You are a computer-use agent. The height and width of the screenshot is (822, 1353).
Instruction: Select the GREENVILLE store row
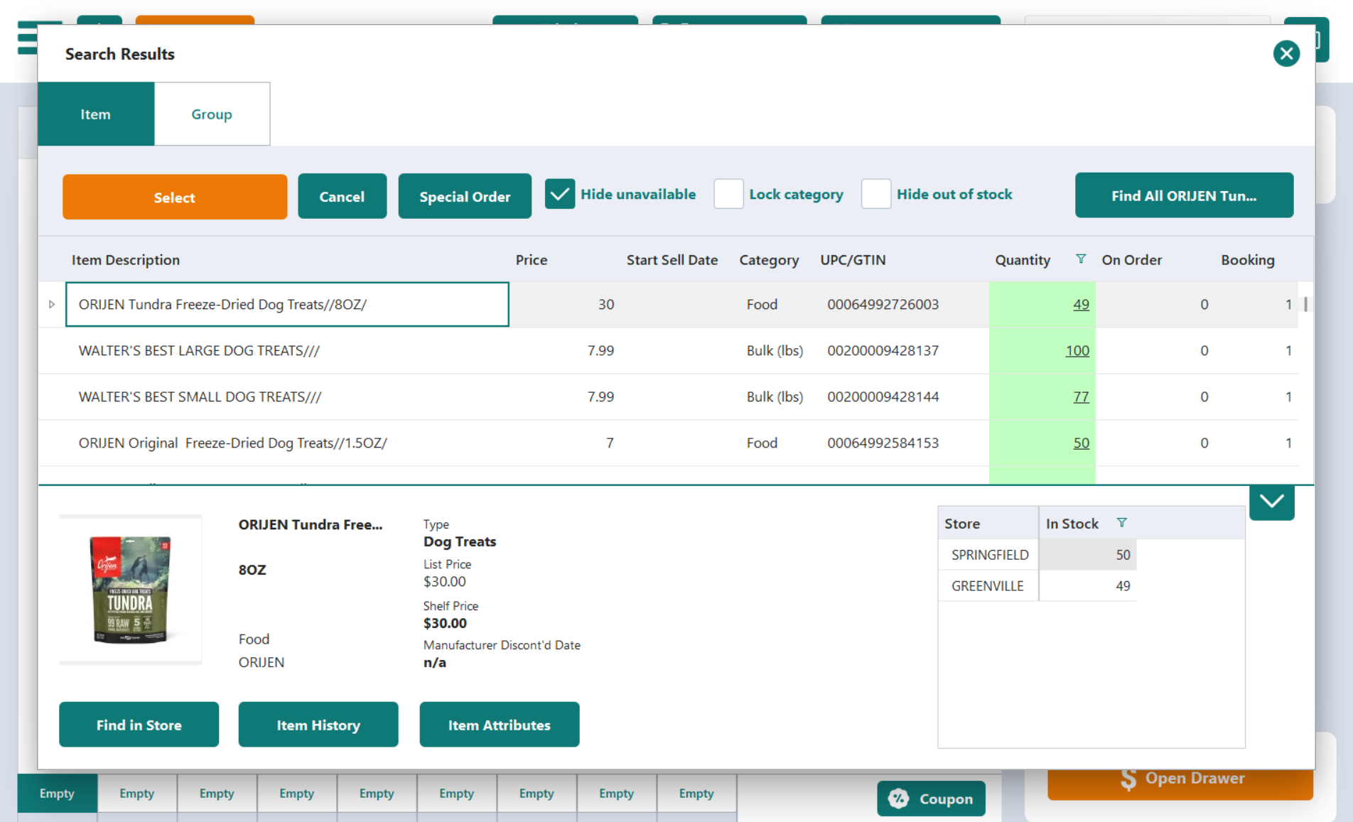[x=1037, y=586]
